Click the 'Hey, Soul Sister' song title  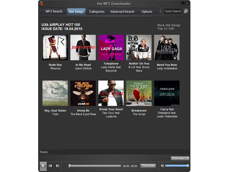(x=55, y=110)
